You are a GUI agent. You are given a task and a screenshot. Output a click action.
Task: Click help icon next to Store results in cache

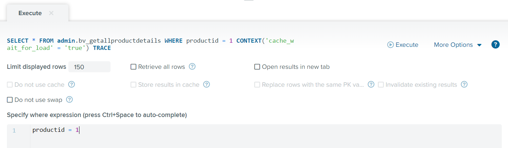[207, 84]
